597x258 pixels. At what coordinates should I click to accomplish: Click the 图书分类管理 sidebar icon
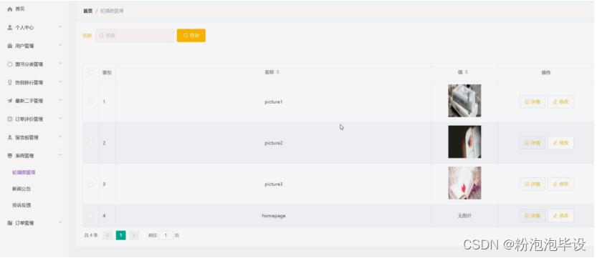[x=10, y=64]
